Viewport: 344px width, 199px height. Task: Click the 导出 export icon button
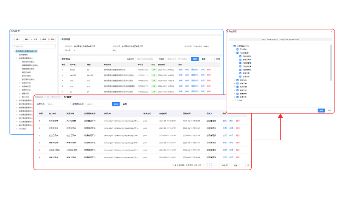(25, 39)
